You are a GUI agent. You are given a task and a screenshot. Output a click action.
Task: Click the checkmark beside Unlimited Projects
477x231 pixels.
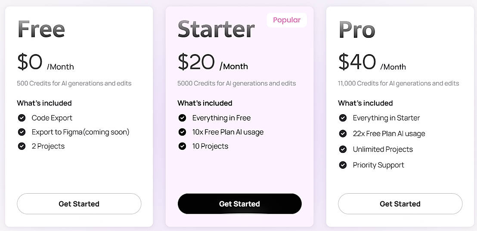[x=343, y=149]
